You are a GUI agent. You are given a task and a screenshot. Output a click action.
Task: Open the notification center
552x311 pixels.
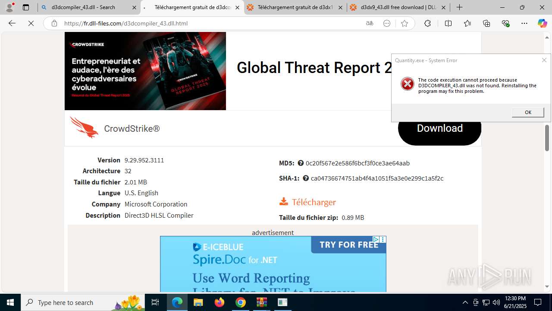[538, 302]
